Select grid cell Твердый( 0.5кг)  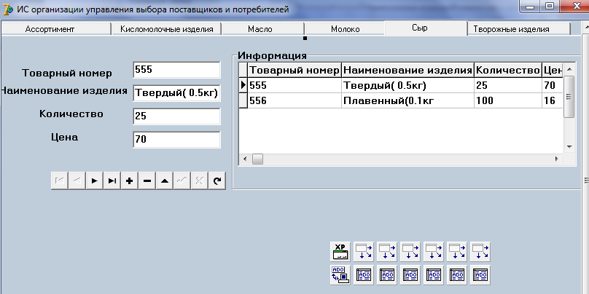(x=407, y=85)
